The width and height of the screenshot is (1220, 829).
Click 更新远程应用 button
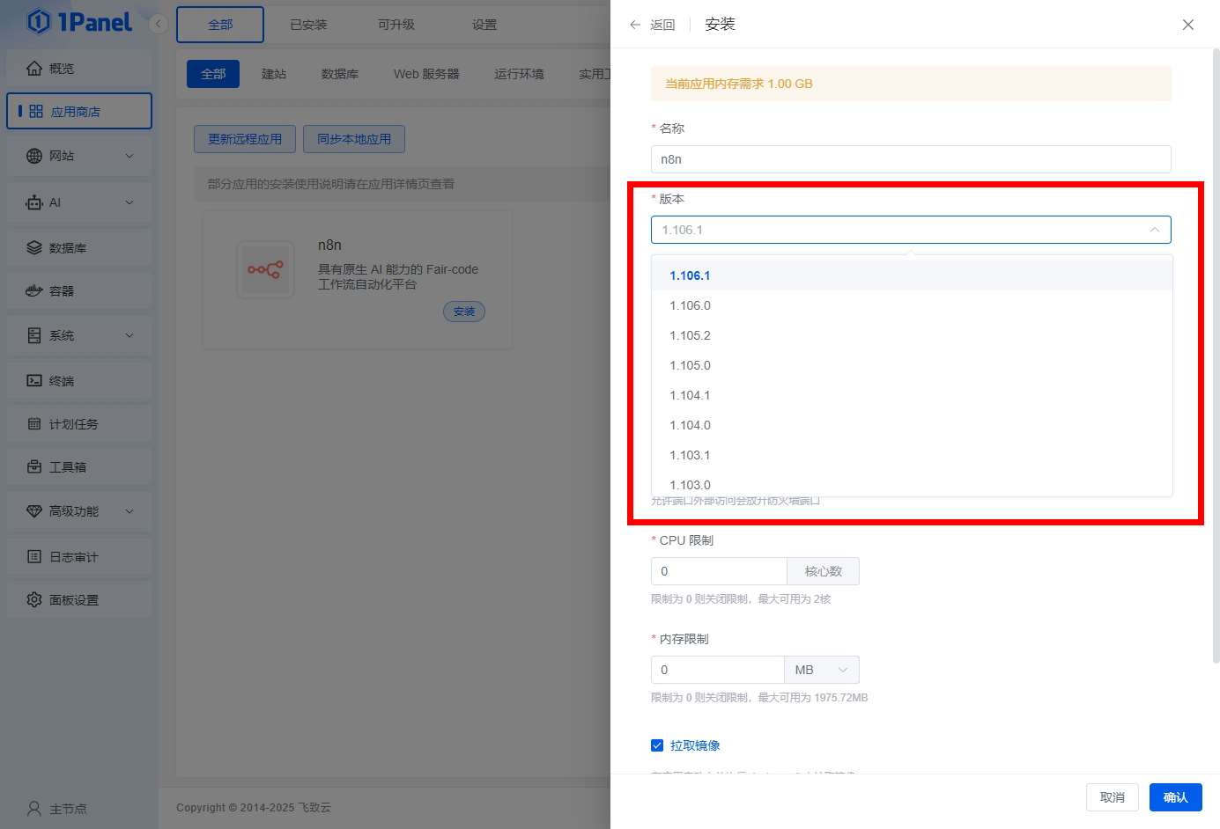coord(245,139)
